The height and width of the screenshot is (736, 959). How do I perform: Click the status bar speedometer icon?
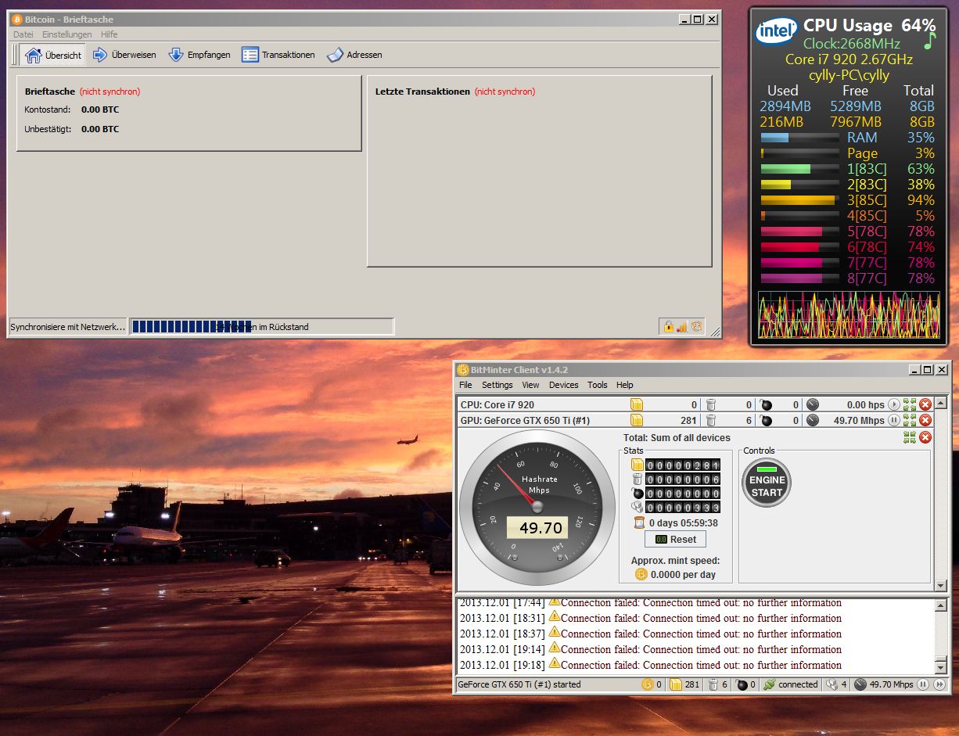[860, 684]
